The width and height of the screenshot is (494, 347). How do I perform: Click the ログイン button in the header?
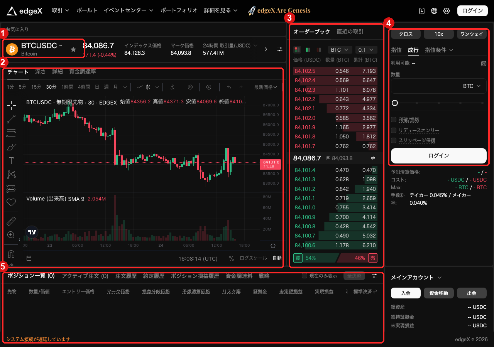[472, 11]
